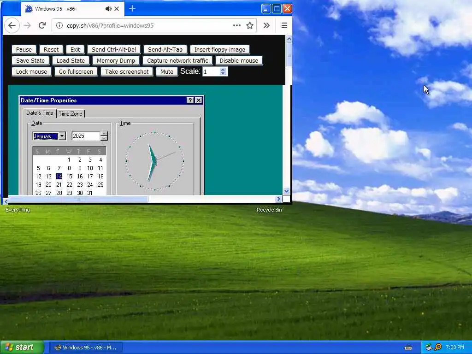Open the month dropdown arrow

tap(62, 136)
